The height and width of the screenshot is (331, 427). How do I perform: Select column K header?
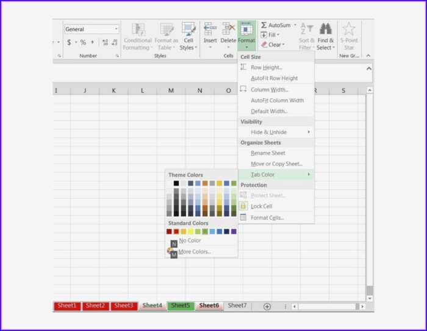[x=113, y=90]
